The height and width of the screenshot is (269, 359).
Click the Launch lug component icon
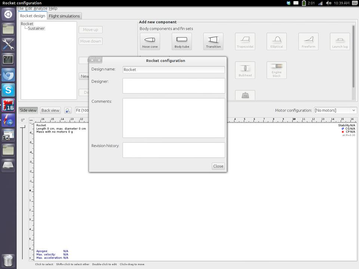click(x=340, y=41)
